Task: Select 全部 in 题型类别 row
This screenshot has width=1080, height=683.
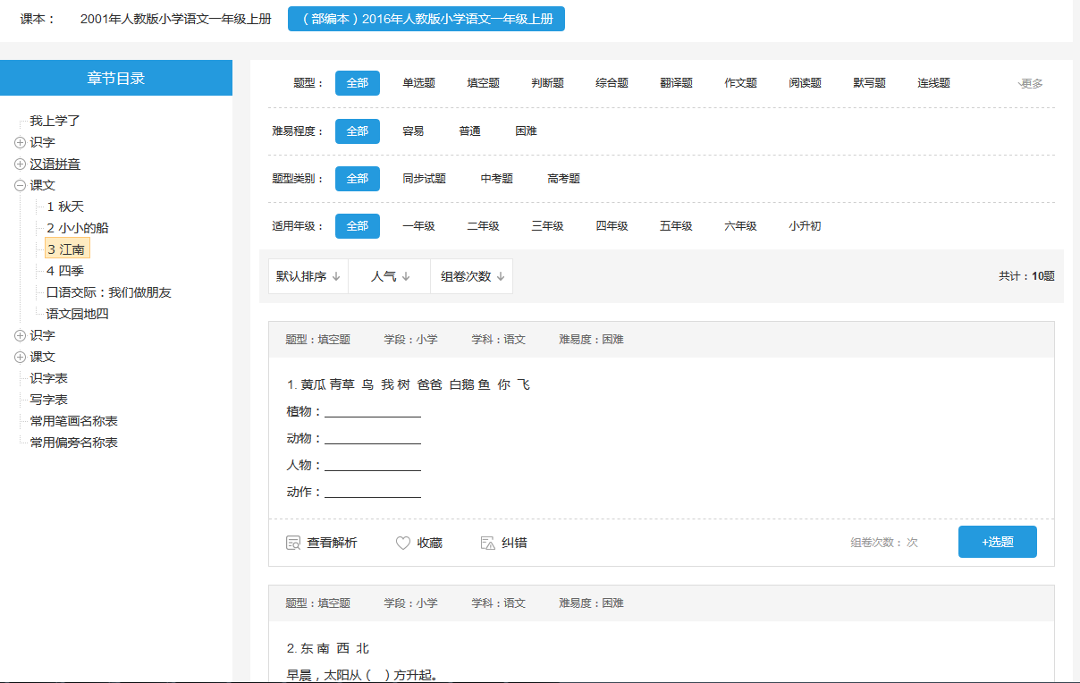Action: [x=358, y=179]
